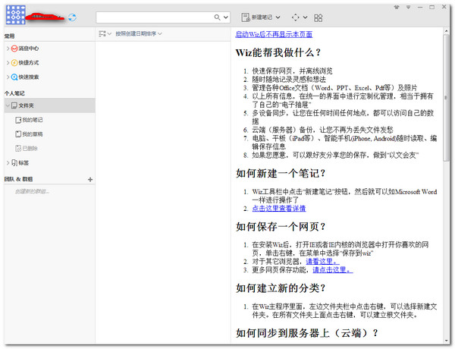Open the title bar menu triangle
Viewport: 455px width, 349px height.
[x=408, y=7]
